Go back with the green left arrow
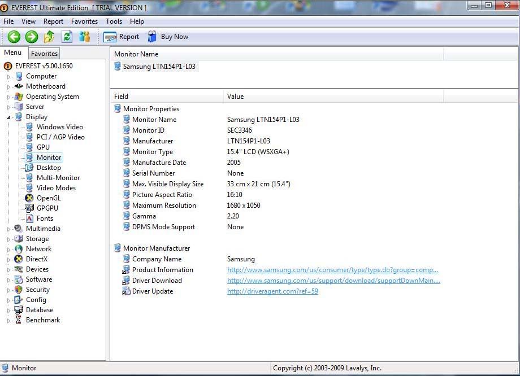520x376 pixels. (14, 37)
